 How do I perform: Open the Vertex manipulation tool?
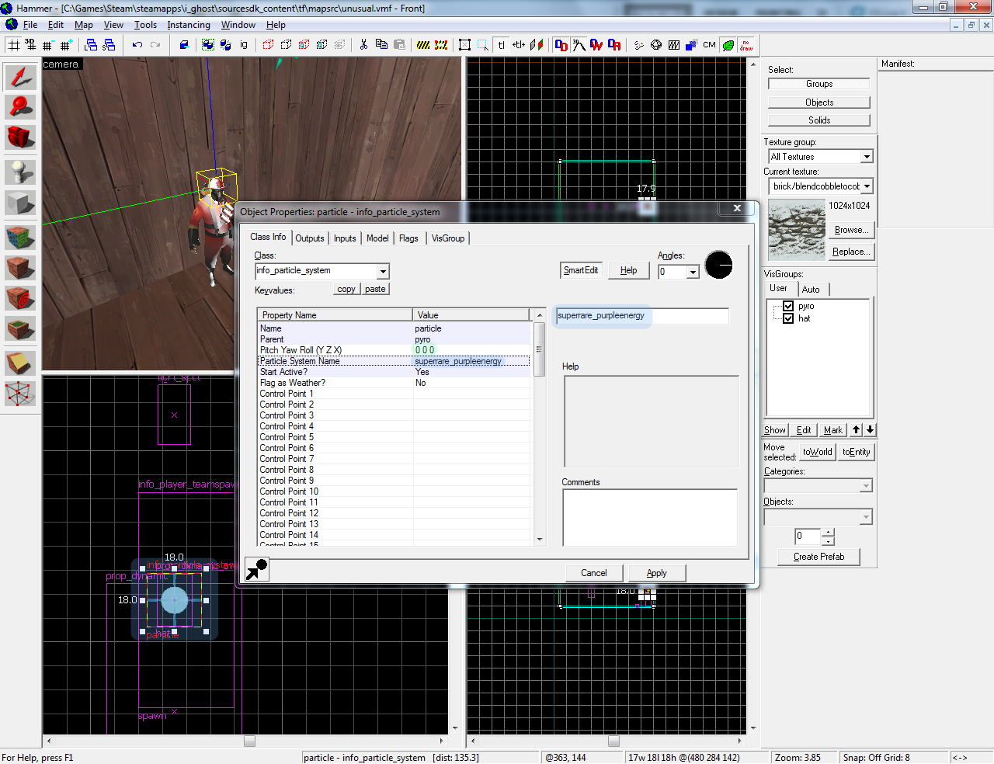click(20, 394)
